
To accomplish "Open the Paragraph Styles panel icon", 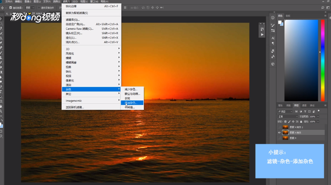I will pyautogui.click(x=273, y=51).
